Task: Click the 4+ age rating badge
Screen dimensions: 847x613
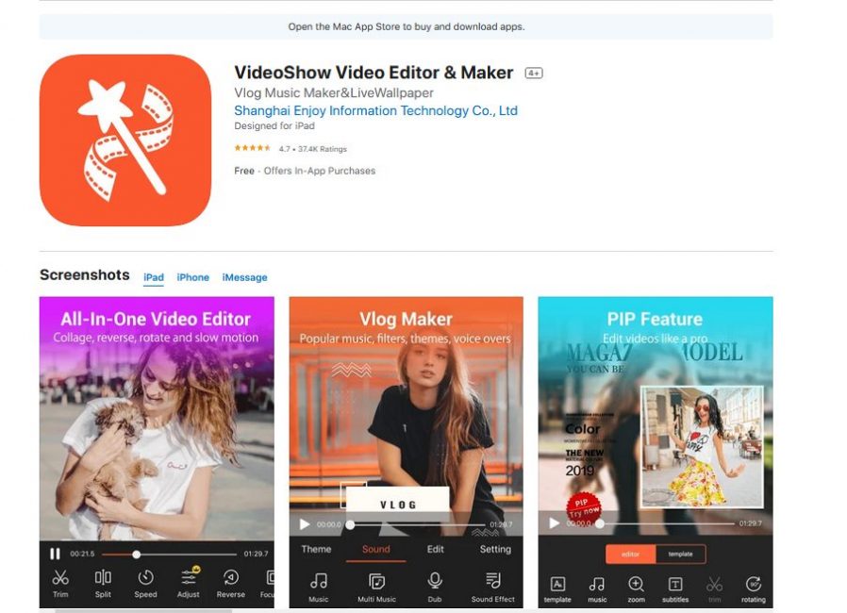Action: click(x=534, y=73)
